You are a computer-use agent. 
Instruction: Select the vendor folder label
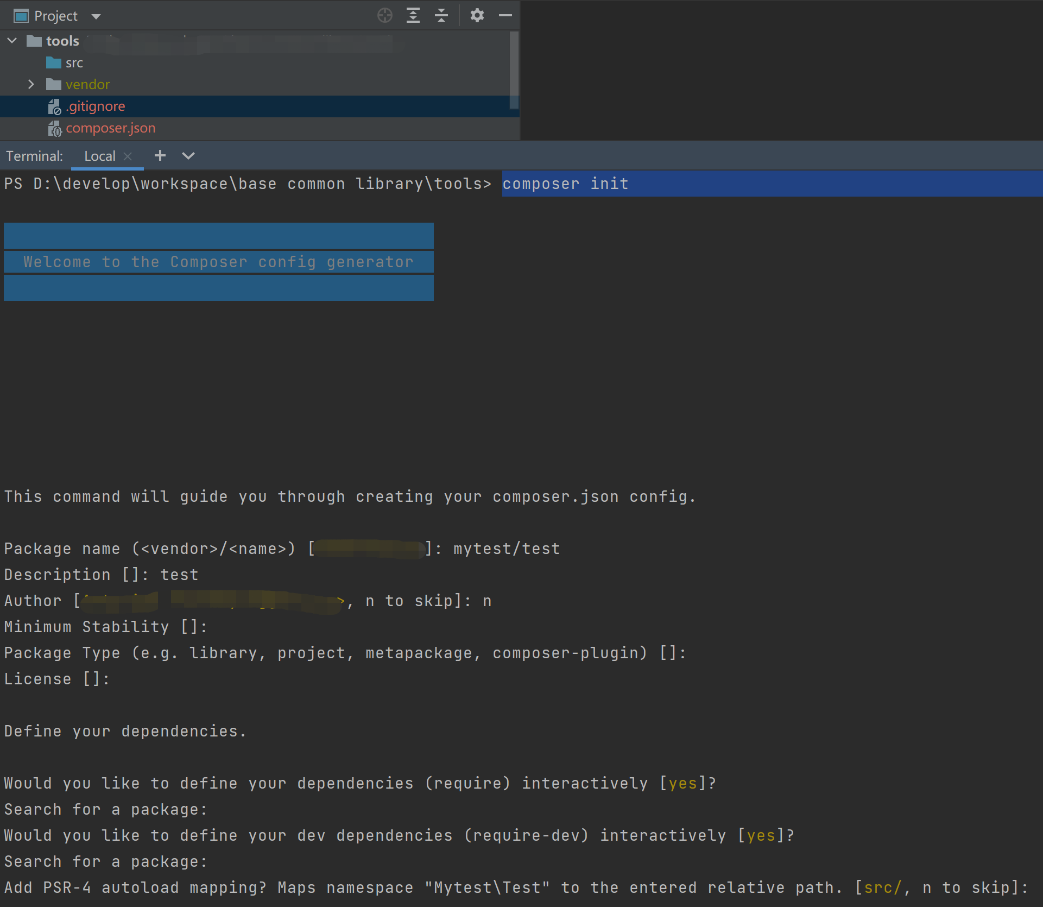(x=87, y=85)
